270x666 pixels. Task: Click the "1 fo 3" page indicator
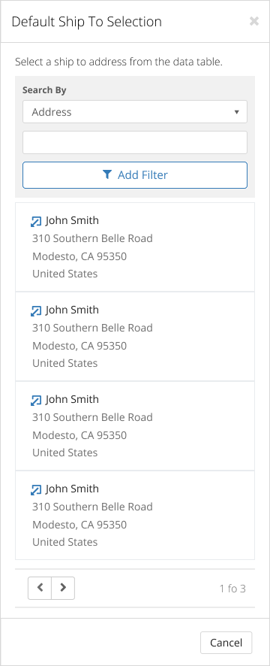(x=232, y=589)
